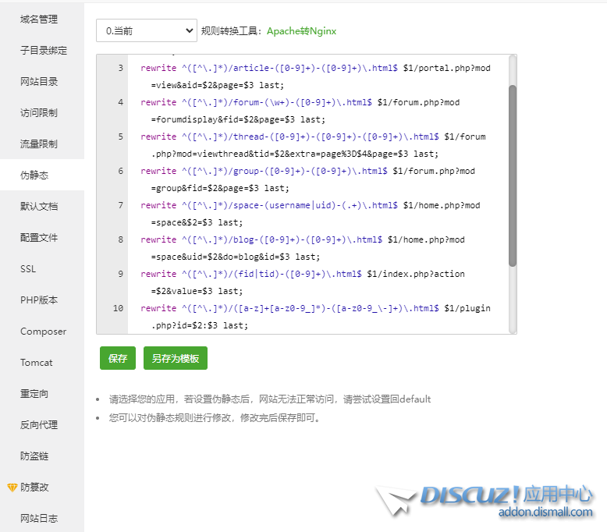Image resolution: width=607 pixels, height=532 pixels.
Task: Open the 重定向 tab
Action: (x=34, y=394)
